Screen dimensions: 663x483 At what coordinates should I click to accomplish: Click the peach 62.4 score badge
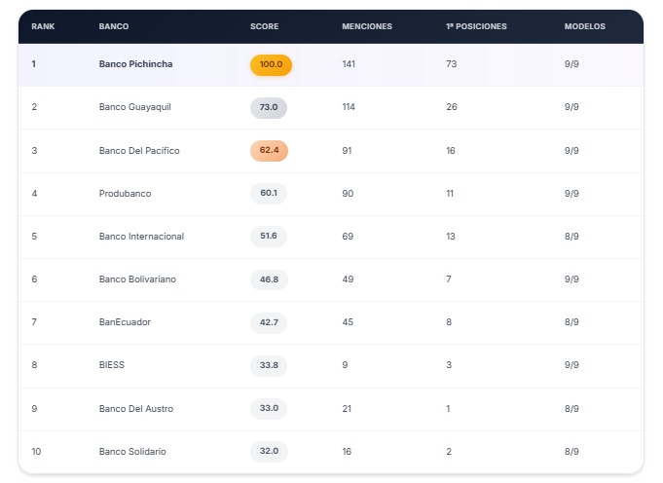(269, 151)
